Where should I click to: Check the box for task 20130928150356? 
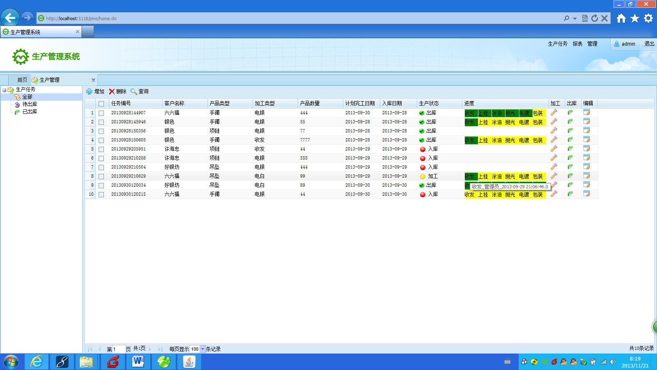pyautogui.click(x=101, y=131)
